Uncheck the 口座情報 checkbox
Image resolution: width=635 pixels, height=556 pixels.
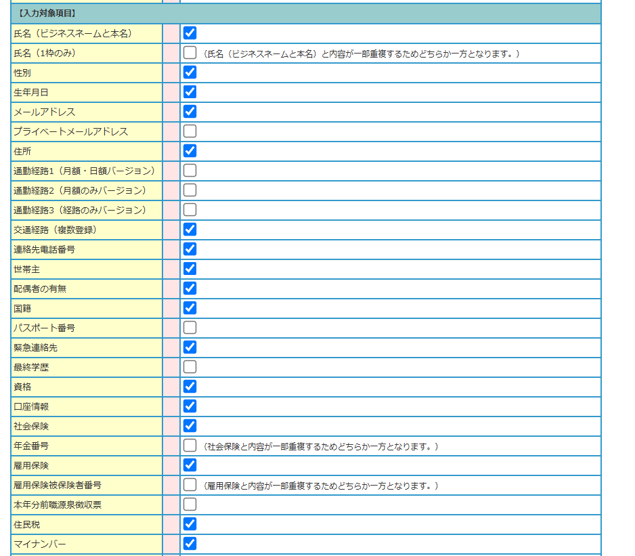(190, 406)
